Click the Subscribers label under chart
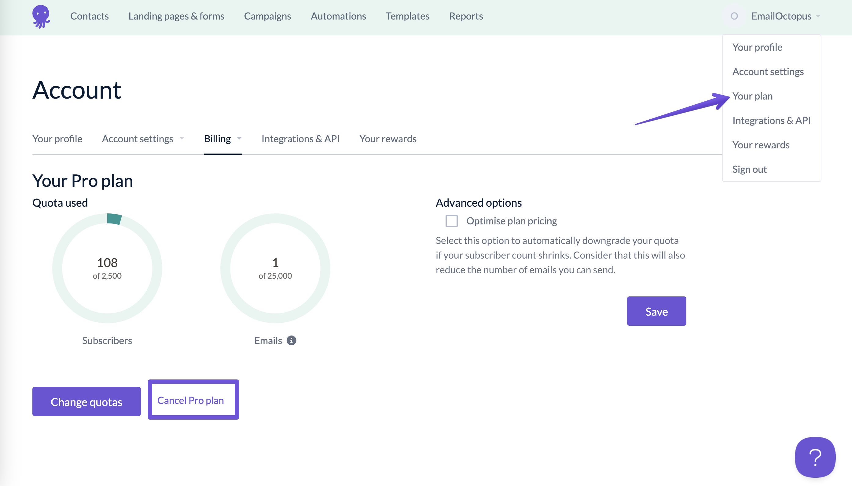Viewport: 852px width, 486px height. 107,340
